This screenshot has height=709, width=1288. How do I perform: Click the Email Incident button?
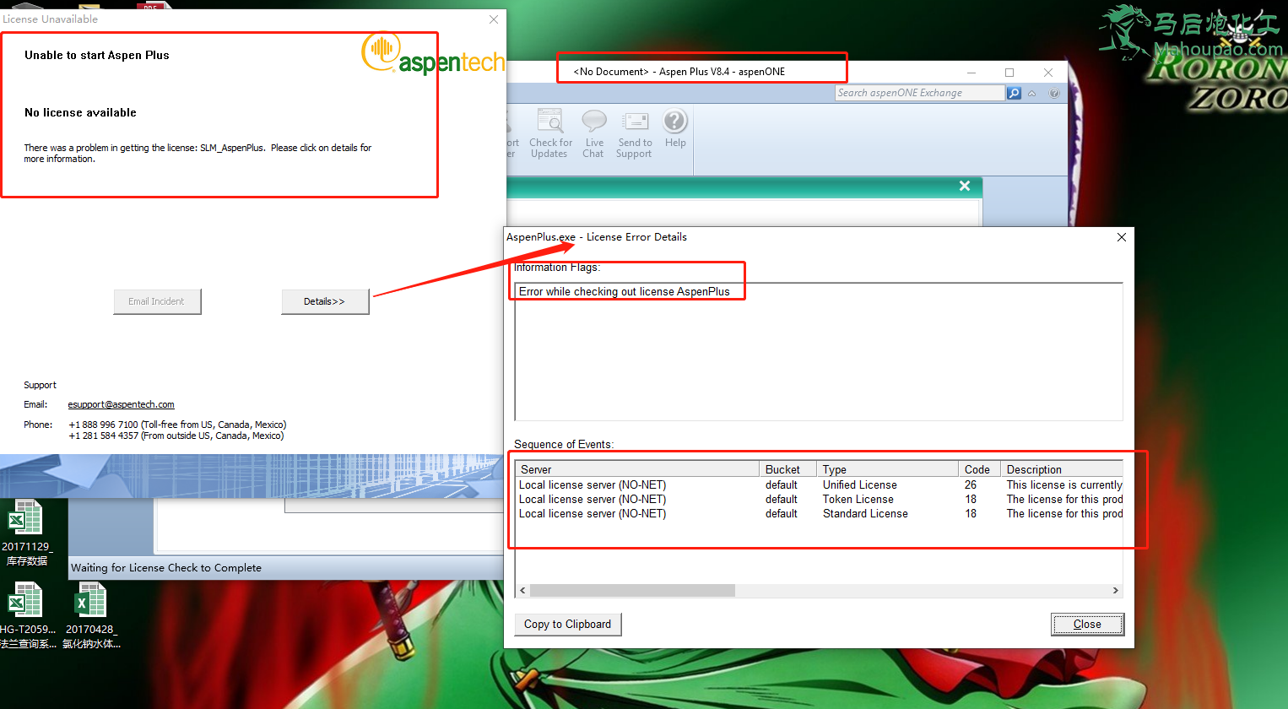157,301
